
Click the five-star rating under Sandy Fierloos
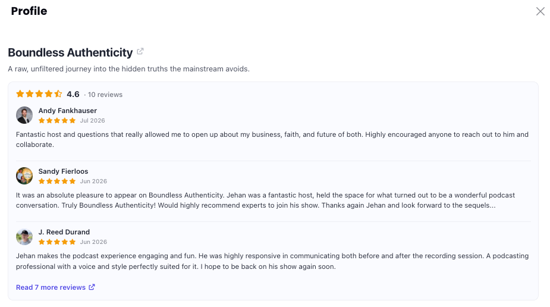(57, 181)
